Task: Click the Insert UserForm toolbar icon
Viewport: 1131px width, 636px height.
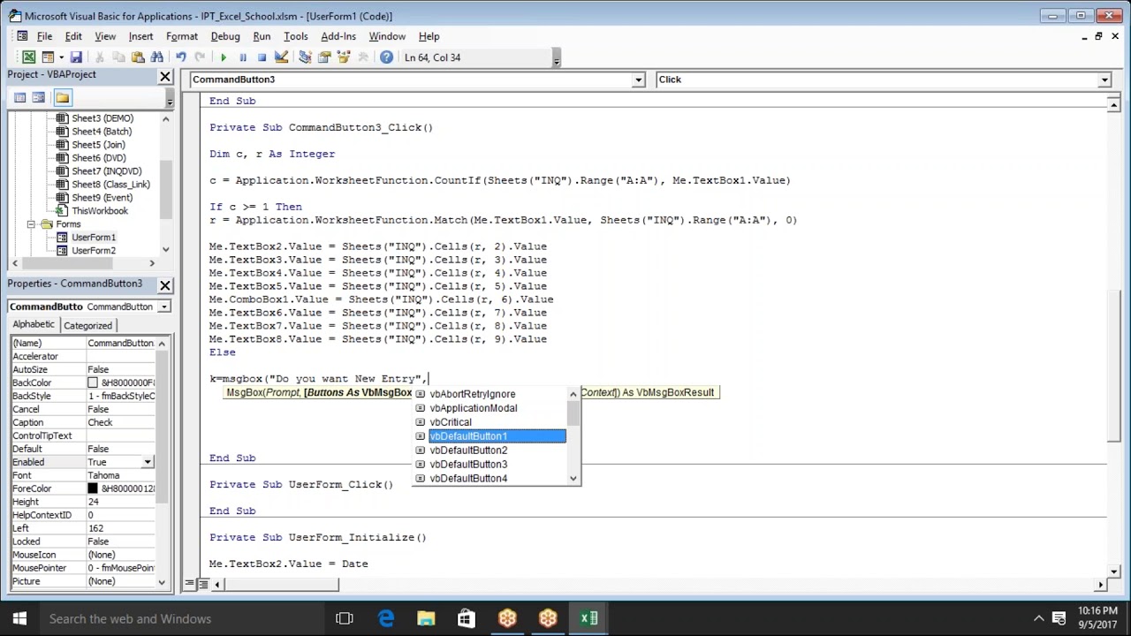Action: [49, 57]
